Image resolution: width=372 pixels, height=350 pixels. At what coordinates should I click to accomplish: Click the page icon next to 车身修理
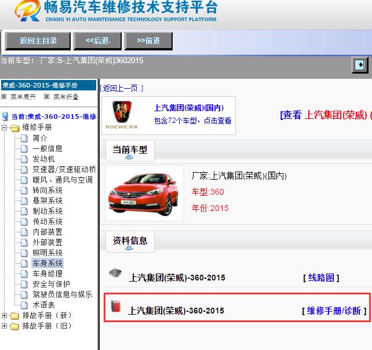(24, 274)
